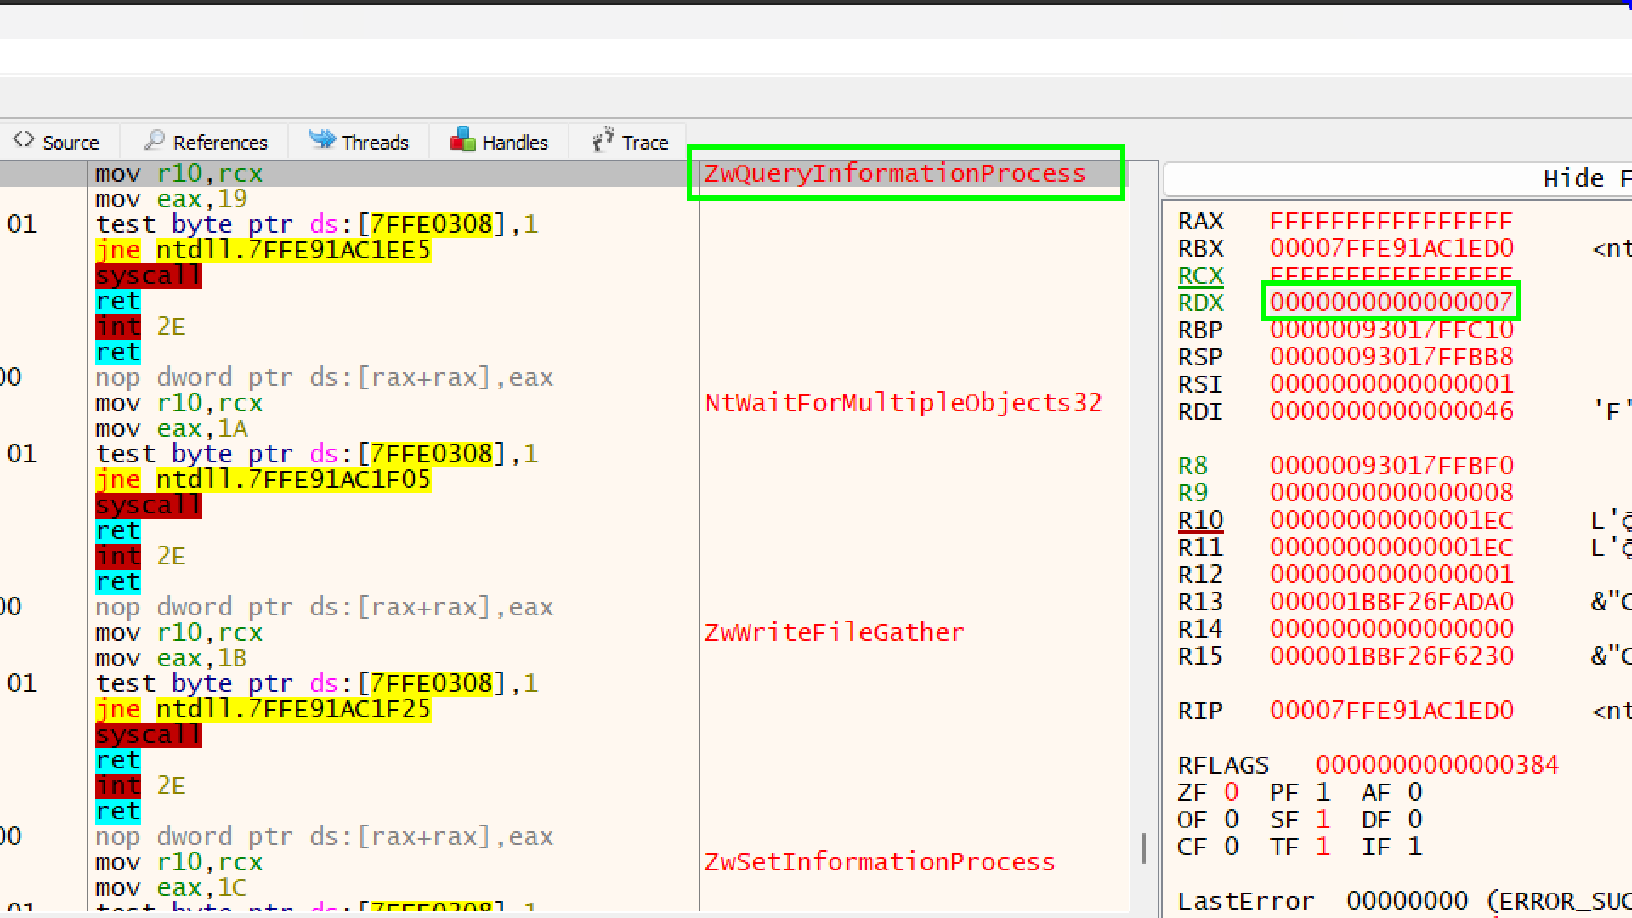Select the NtWaitForMultipleObjects32 comment label

(903, 403)
